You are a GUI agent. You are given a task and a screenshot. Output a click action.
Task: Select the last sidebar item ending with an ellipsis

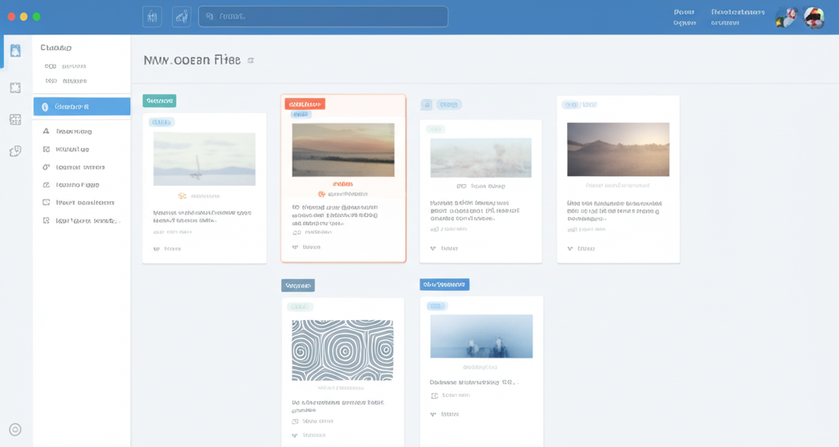pyautogui.click(x=81, y=220)
